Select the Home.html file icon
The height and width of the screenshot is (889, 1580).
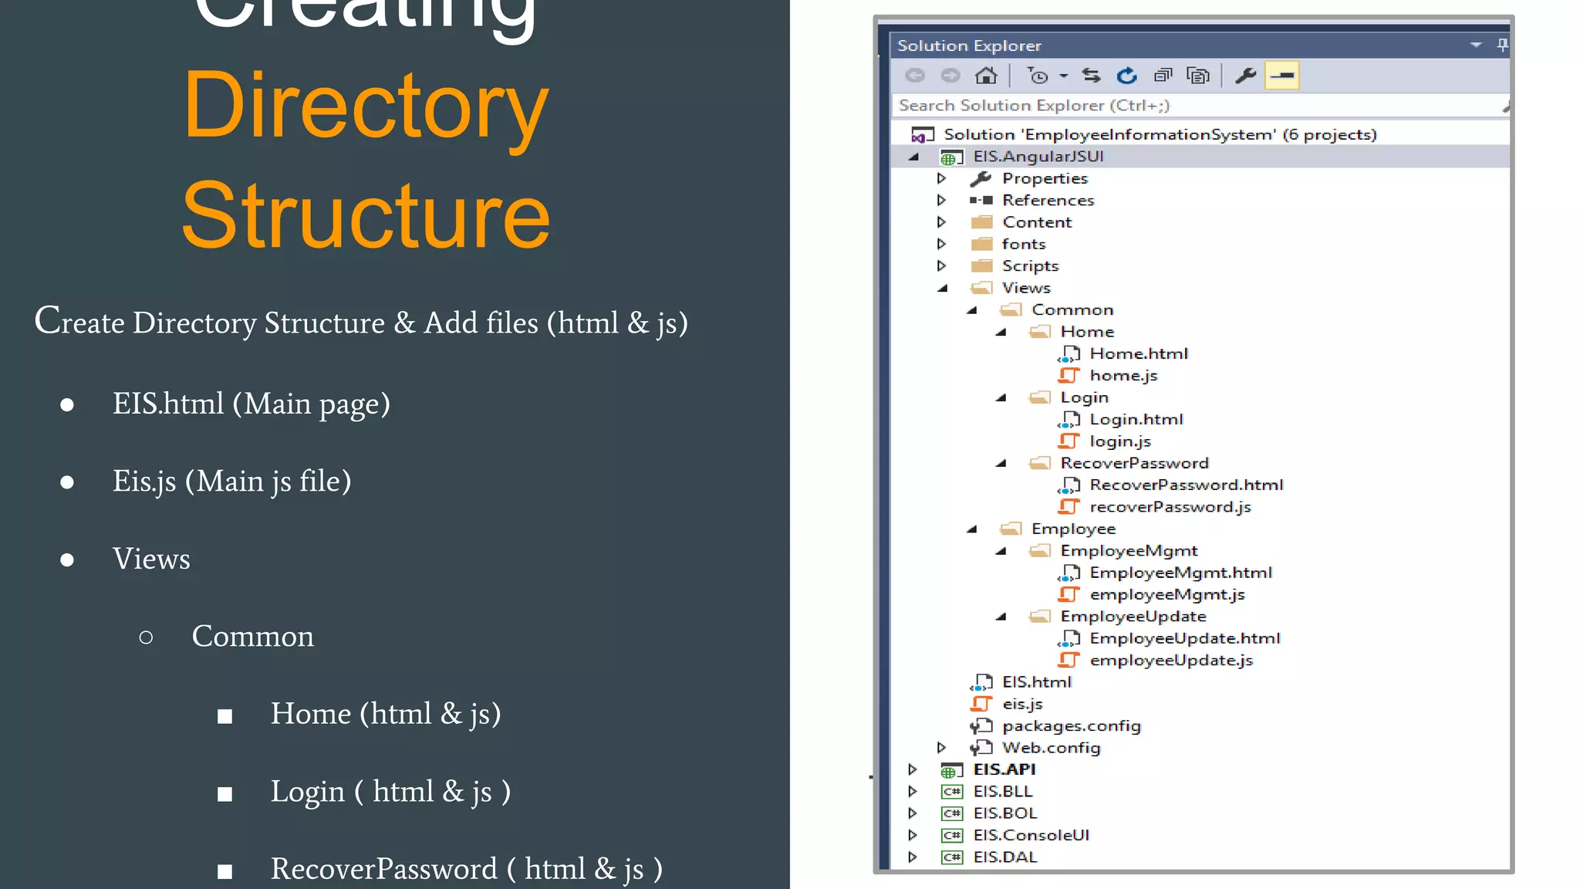[1069, 354]
